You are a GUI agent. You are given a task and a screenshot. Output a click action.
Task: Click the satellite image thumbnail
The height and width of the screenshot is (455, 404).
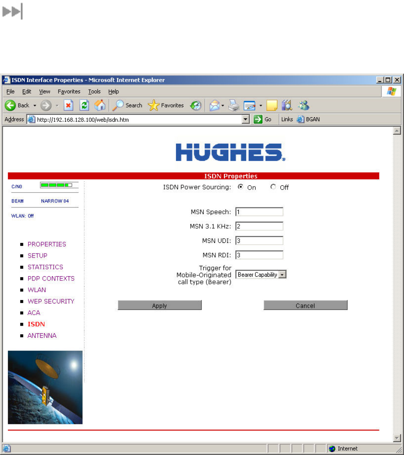coord(45,387)
